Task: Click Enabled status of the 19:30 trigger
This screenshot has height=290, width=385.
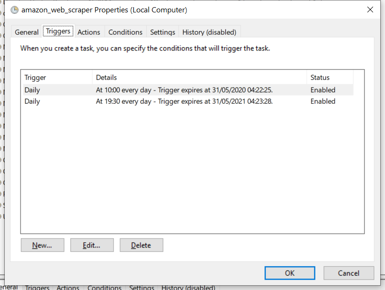Action: [323, 101]
